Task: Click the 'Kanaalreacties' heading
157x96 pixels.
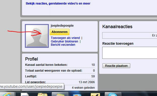Action: click(x=117, y=27)
